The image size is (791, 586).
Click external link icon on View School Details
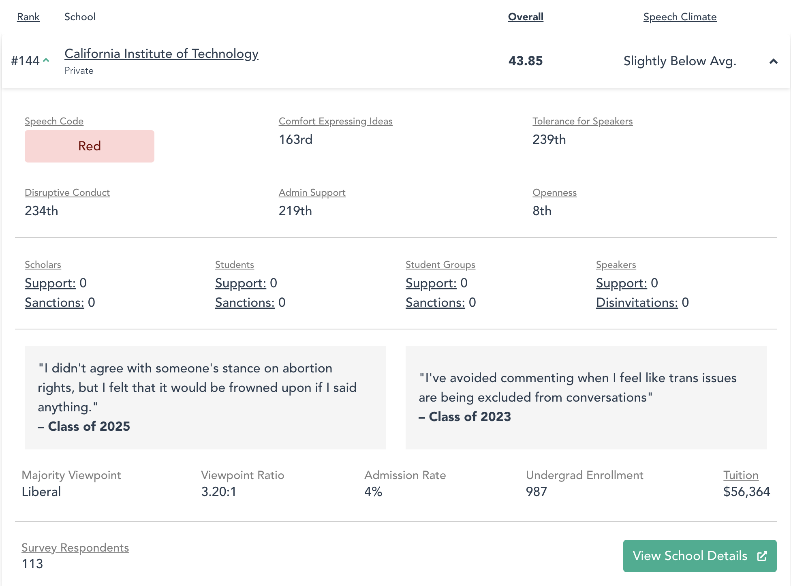[762, 556]
